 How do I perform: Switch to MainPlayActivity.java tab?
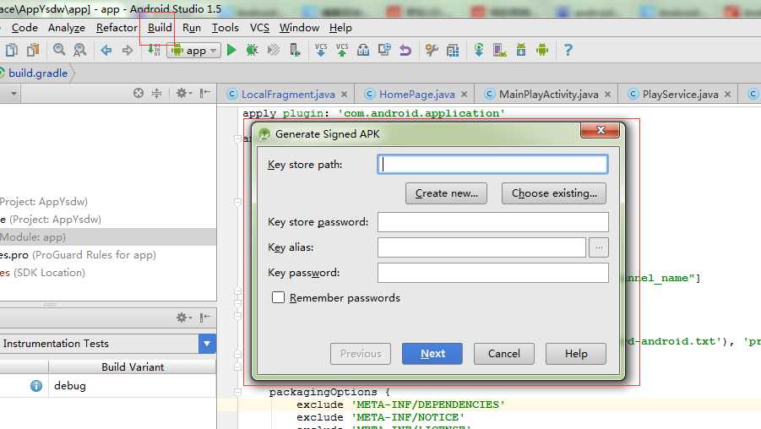coord(548,94)
